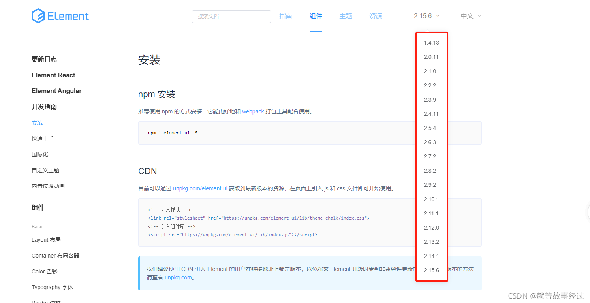
Task: Click the 开发指南 sidebar heading
Action: [44, 107]
